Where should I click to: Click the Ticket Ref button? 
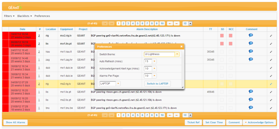[x=193, y=122]
